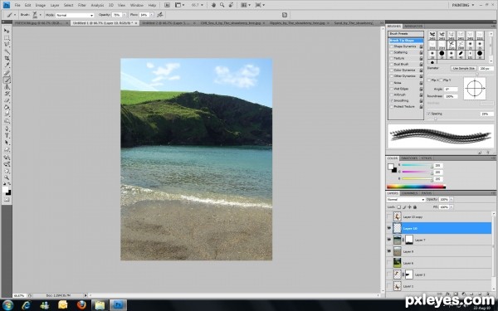
Task: Open the brush Mode dropdown in options bar
Action: [75, 15]
